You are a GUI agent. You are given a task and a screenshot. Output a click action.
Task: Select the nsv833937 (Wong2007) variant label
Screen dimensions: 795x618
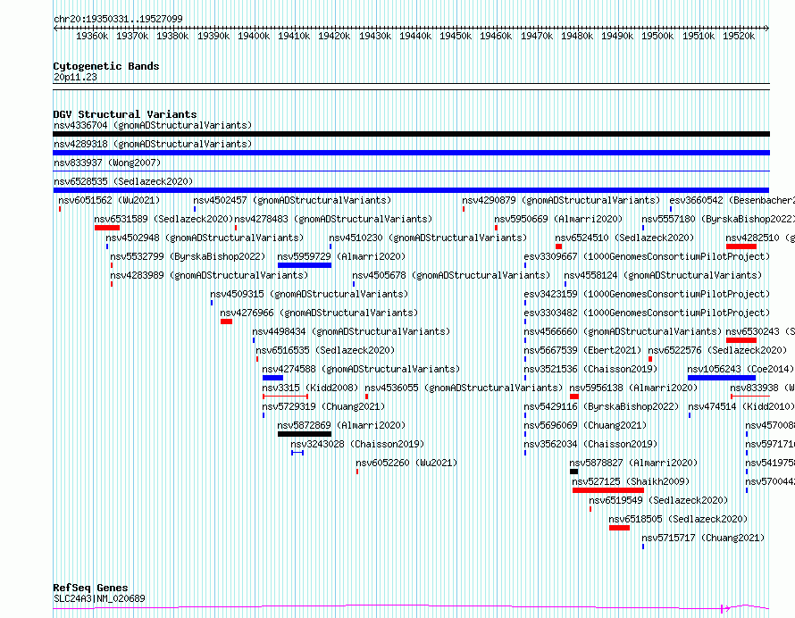[x=107, y=163]
